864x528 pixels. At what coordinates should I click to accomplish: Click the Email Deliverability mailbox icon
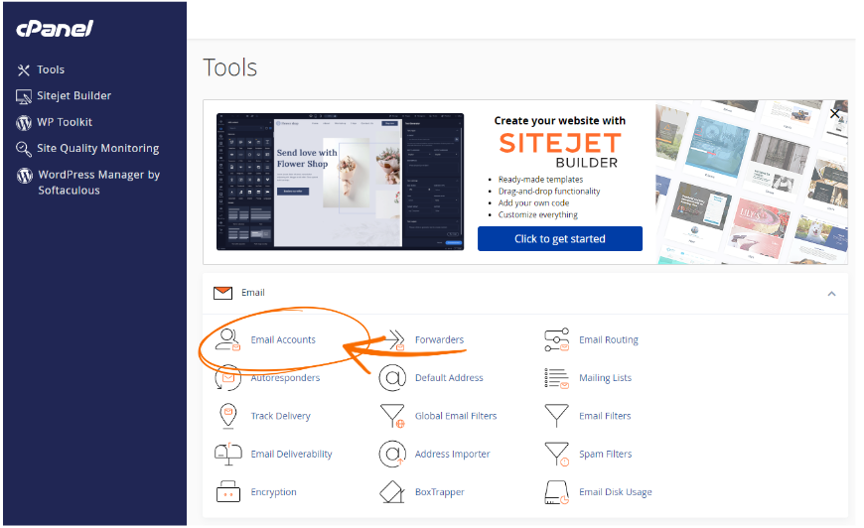point(228,455)
